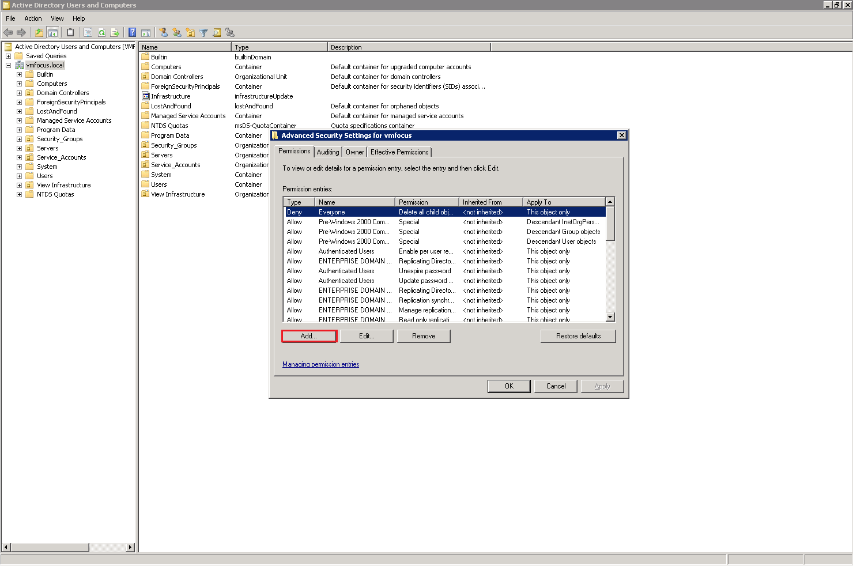Click the Up one level folder icon

39,33
